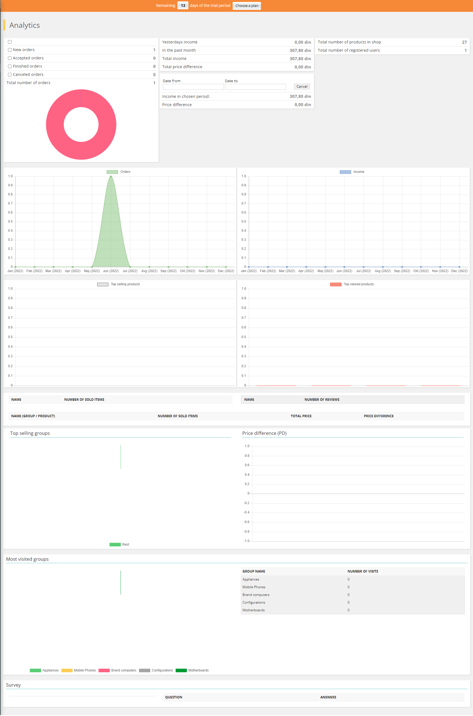Click the 'Yesterdays income' row
This screenshot has height=716, width=473.
[237, 42]
